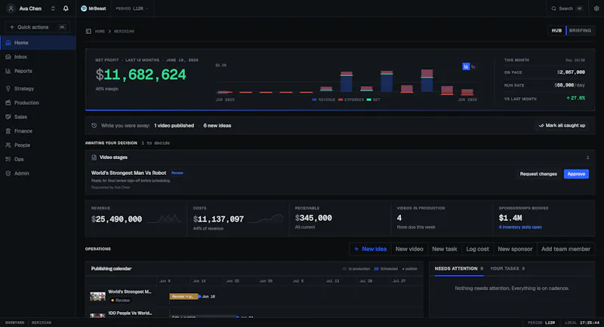604x327 pixels.
Task: Click the New video button
Action: (x=409, y=249)
